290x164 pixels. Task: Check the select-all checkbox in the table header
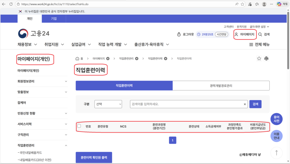(79, 126)
